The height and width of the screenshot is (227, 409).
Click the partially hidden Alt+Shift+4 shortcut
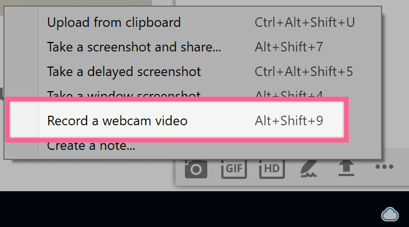[x=288, y=94]
